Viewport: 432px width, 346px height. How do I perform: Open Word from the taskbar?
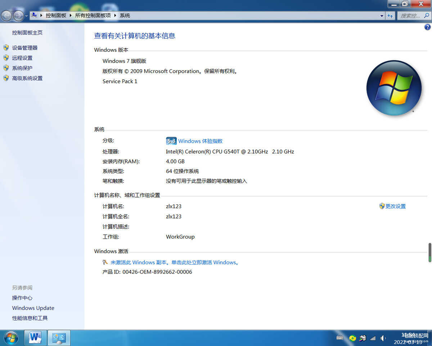[x=35, y=338]
